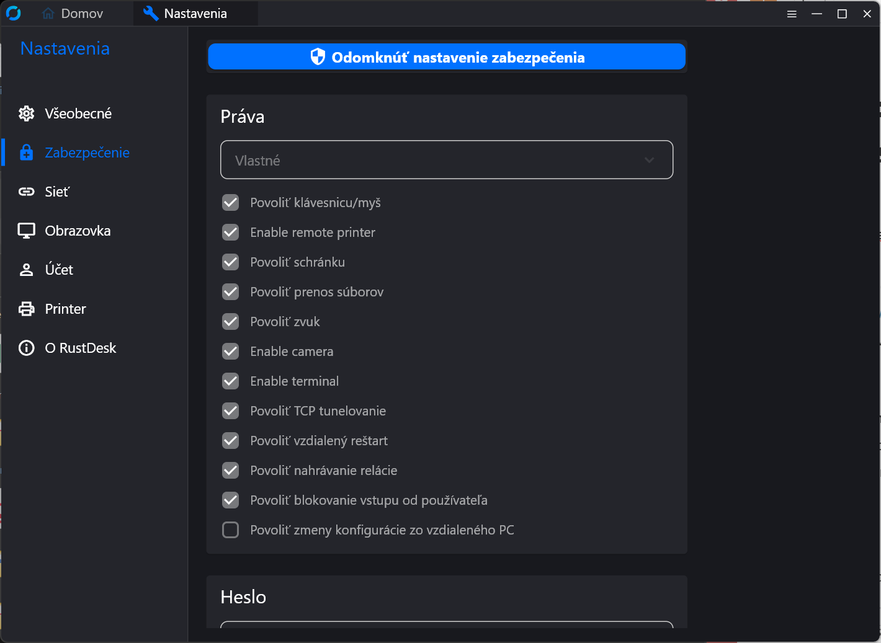
Task: Enable Povoliť zmeny konfigurácie zo vzdialeného PC
Action: click(x=230, y=530)
